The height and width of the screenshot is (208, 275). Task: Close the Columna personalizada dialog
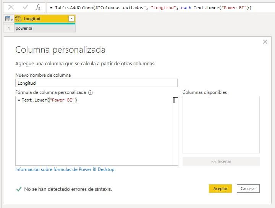[x=265, y=42]
